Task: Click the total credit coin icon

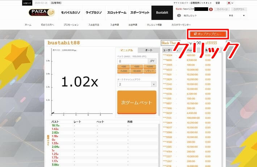Action: point(179,16)
